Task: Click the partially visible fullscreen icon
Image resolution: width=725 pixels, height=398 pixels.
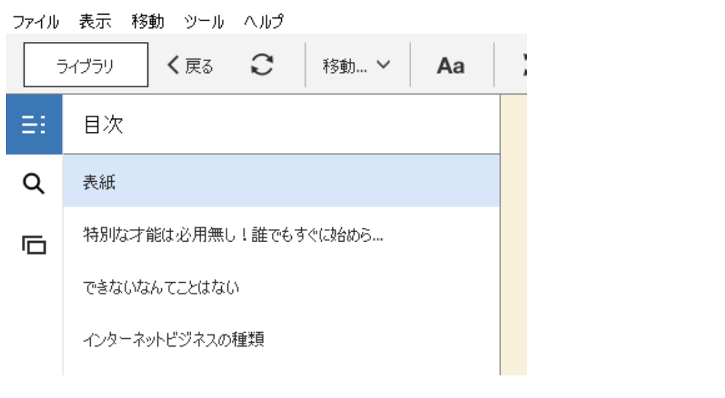Action: (524, 65)
